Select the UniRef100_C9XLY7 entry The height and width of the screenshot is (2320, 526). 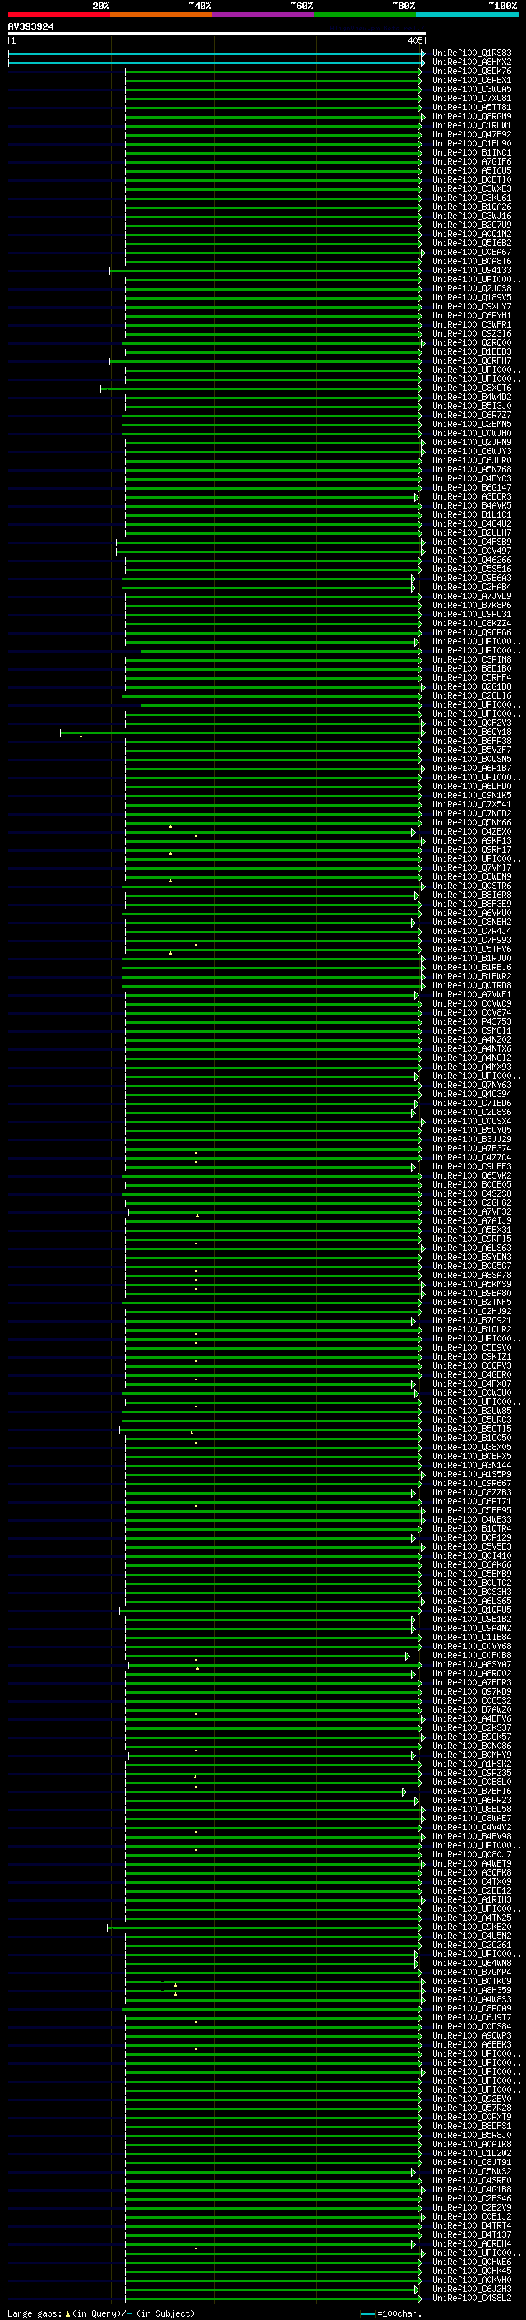point(472,306)
